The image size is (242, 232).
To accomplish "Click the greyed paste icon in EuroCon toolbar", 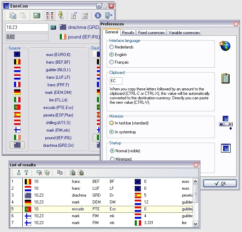I will click(23, 15).
